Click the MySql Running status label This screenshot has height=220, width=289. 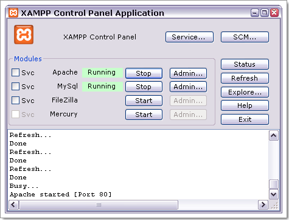(102, 87)
